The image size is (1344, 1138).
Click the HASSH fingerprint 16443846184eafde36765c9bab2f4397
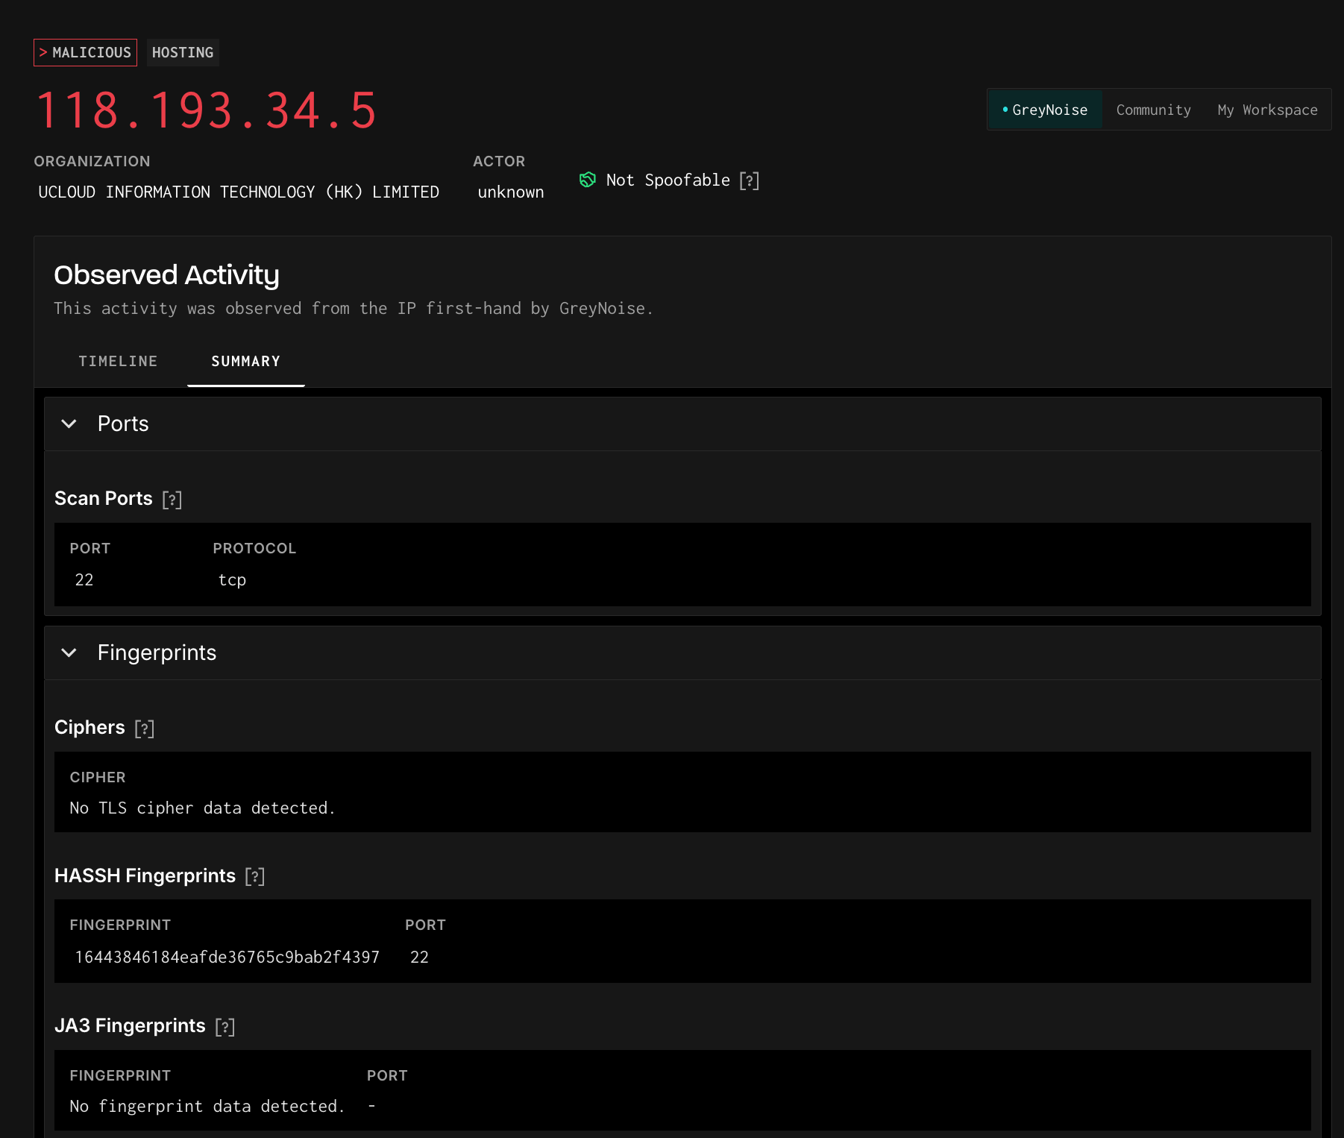pos(227,957)
